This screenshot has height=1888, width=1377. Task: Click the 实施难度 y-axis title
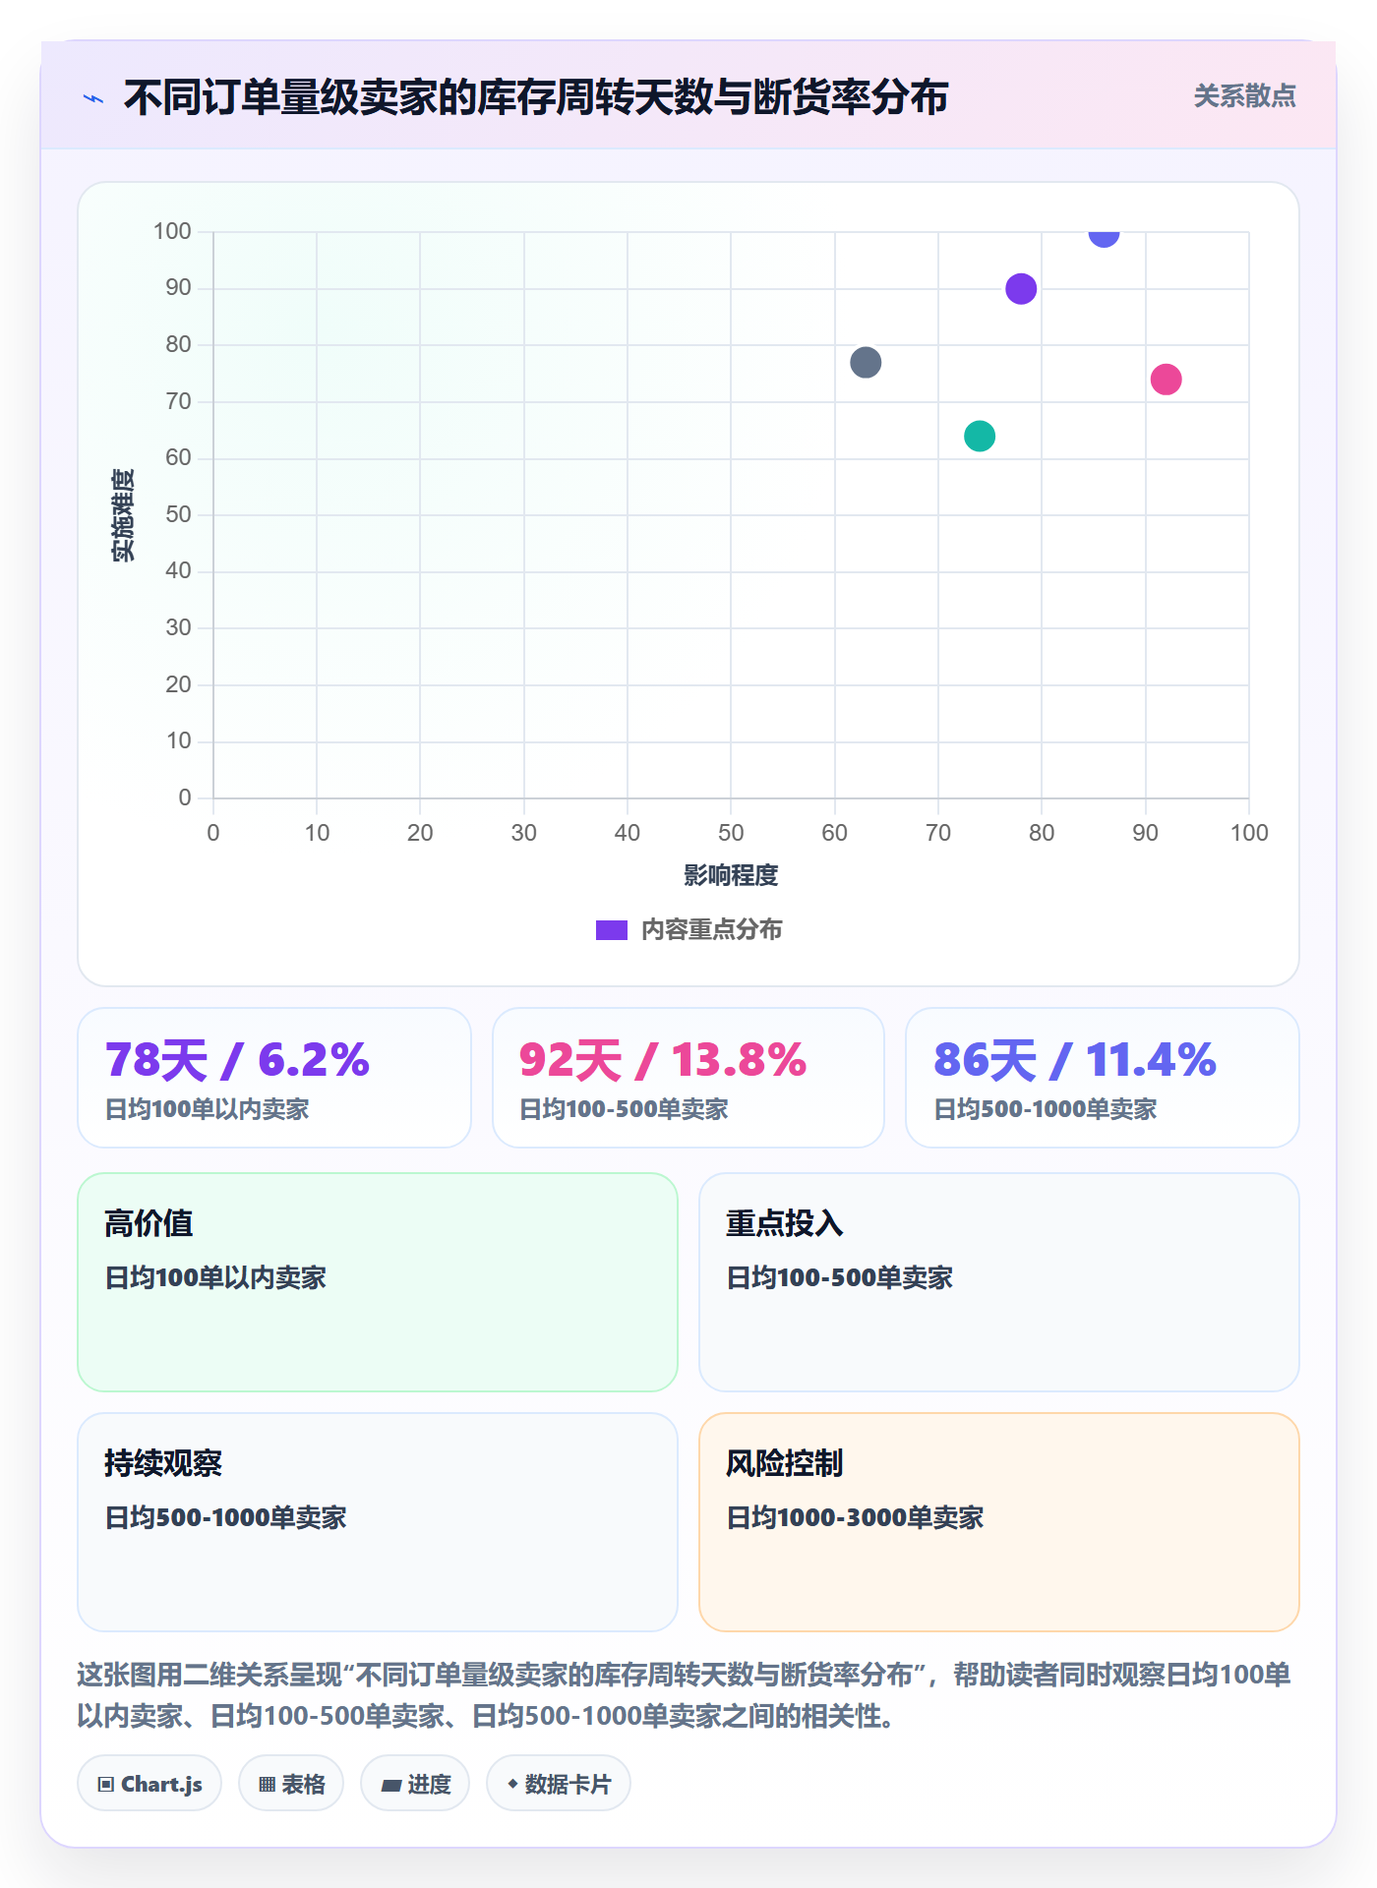tap(123, 515)
